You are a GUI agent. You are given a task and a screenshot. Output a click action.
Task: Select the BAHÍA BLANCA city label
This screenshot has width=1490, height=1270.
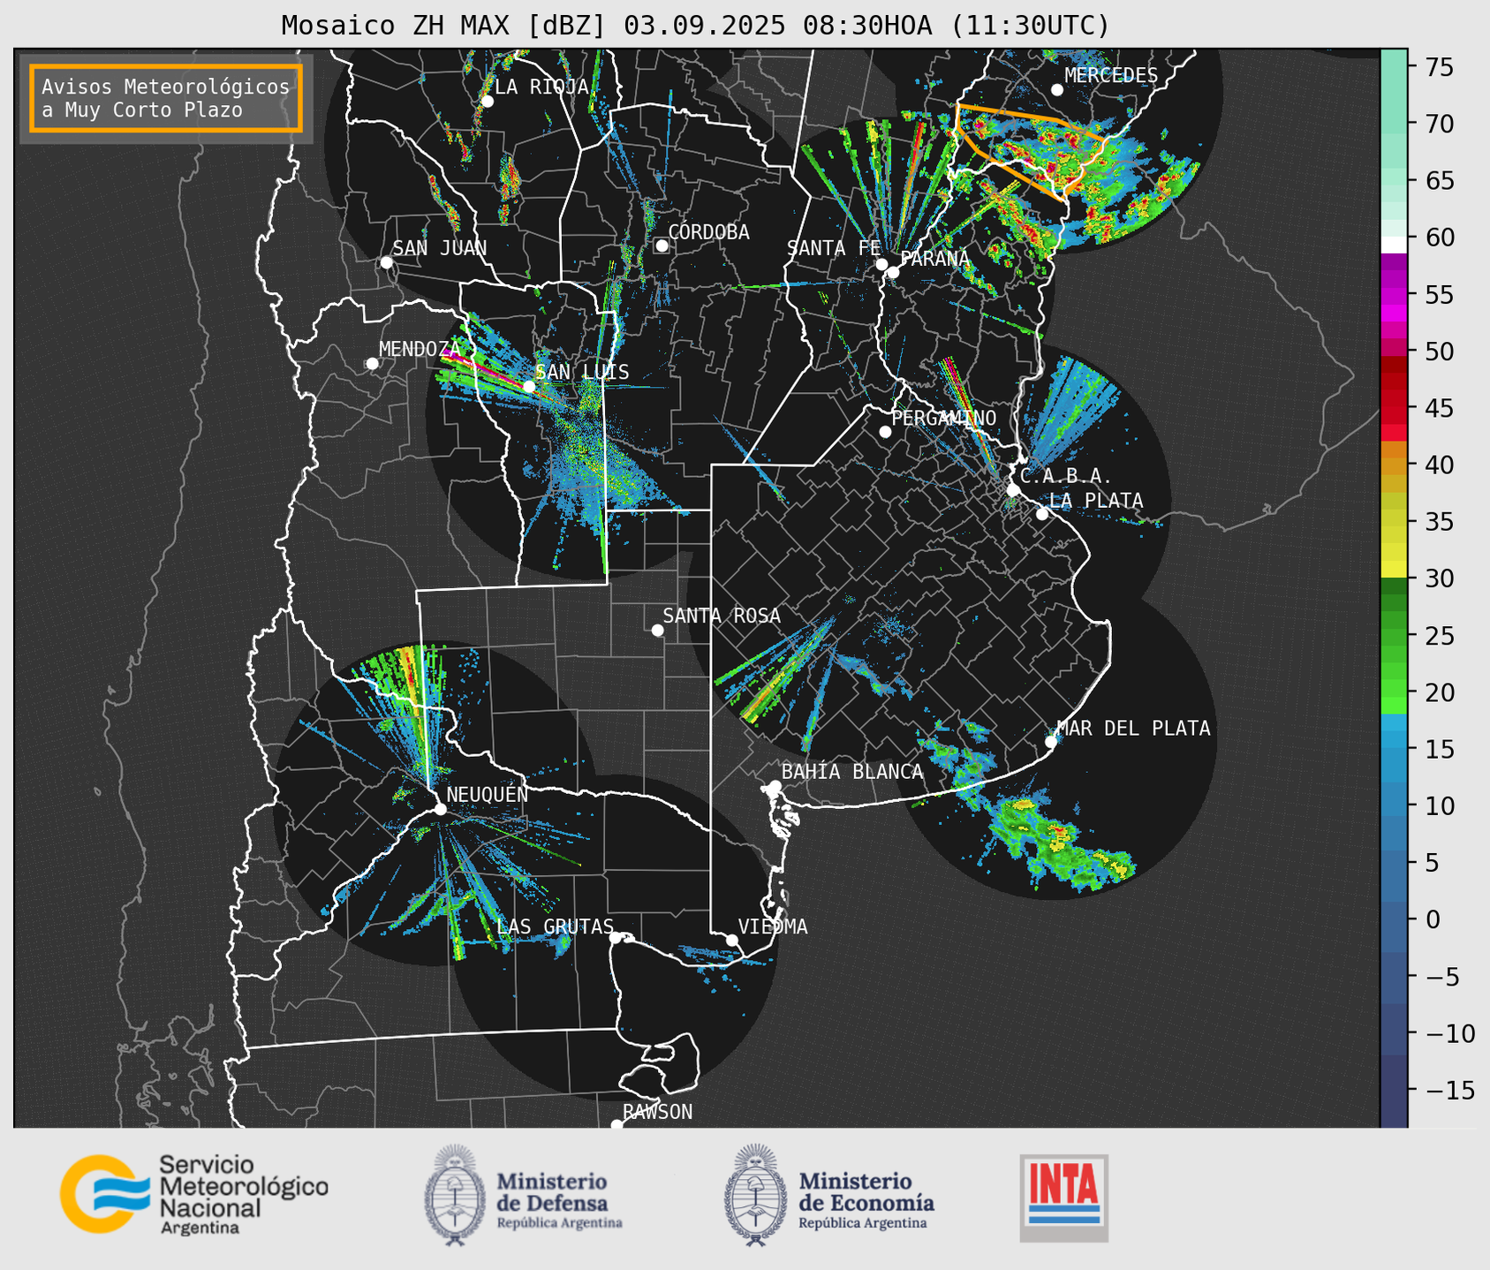(x=852, y=772)
